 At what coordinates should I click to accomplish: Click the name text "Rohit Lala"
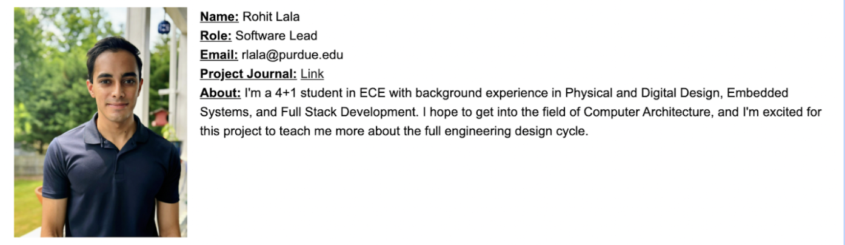[271, 17]
